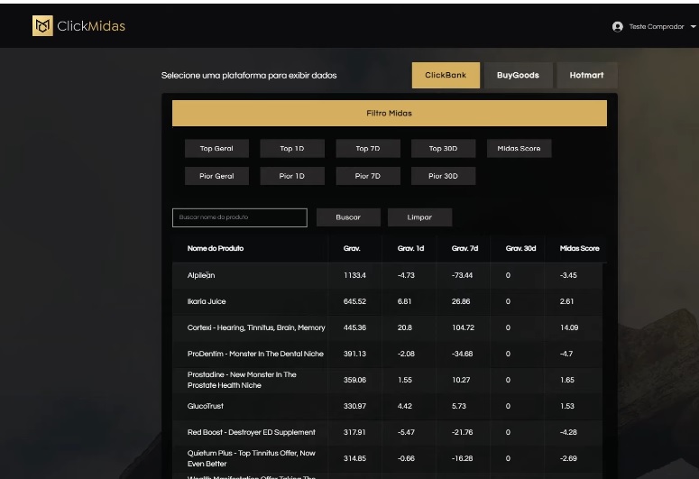Apply the Top 1D filter
This screenshot has width=699, height=479.
point(292,149)
